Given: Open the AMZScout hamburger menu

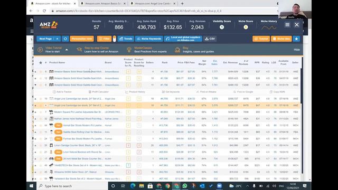Looking at the screenshot, I should click(x=287, y=25).
